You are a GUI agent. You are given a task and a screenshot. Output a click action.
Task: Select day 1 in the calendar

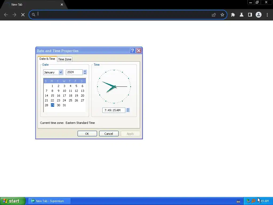pos(52,86)
